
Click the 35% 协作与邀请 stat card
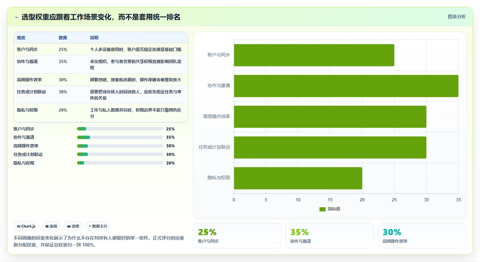[330, 235]
